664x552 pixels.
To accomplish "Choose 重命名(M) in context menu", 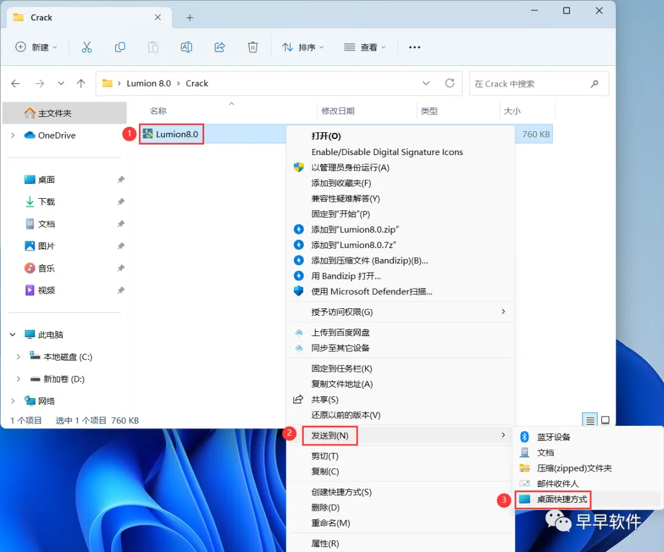I will click(x=401, y=522).
